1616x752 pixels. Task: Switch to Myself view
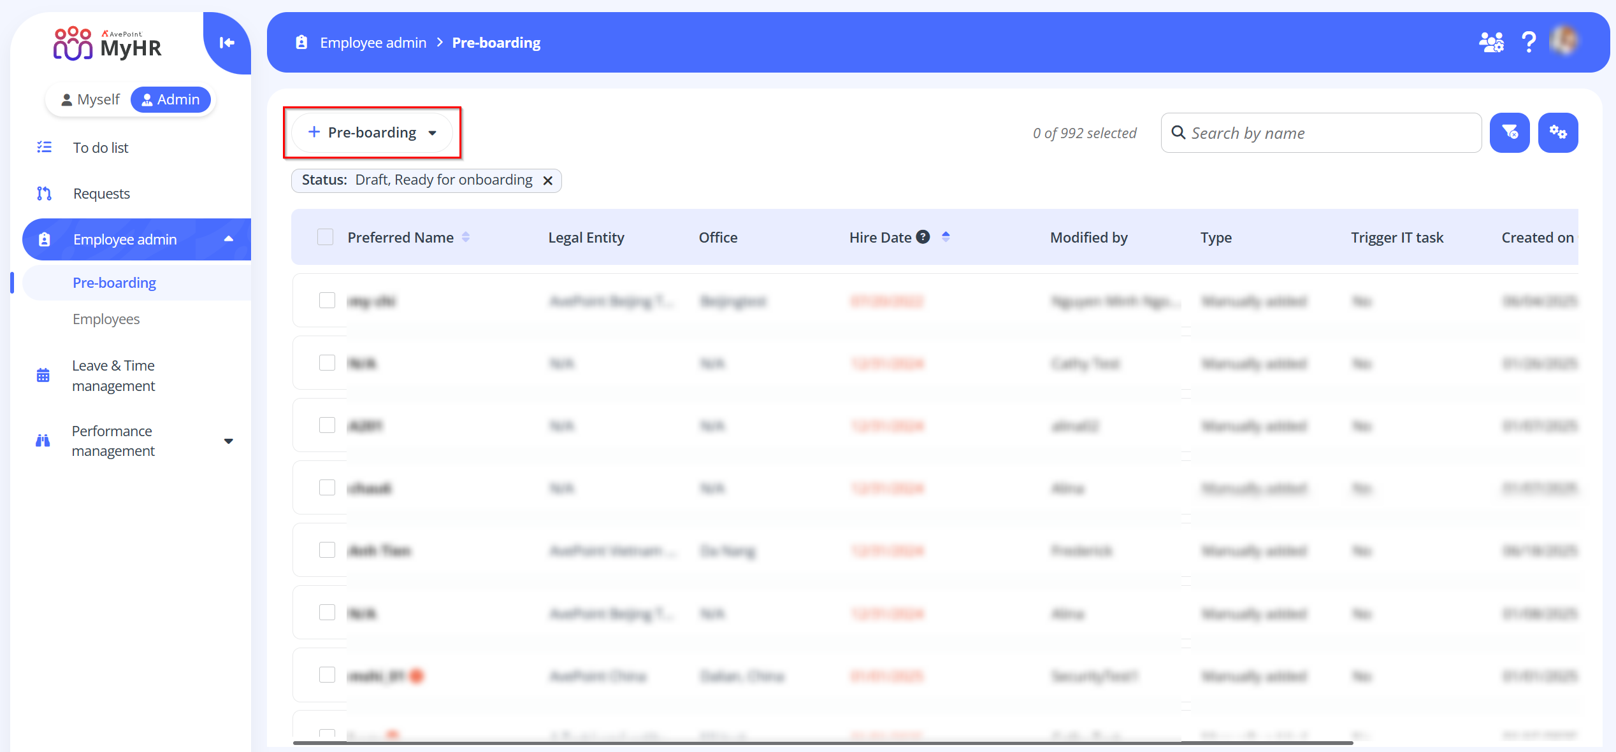tap(90, 100)
